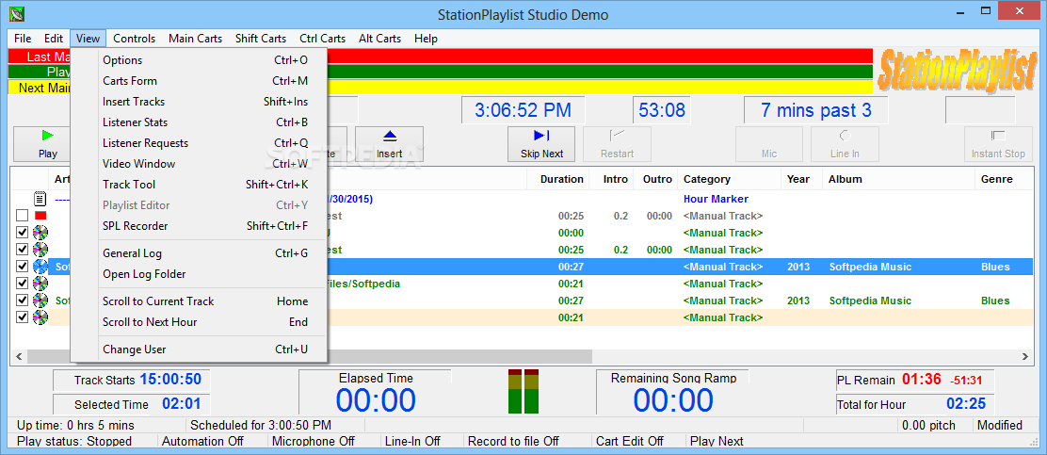
Task: Open the Alt Carts menu
Action: coord(380,38)
